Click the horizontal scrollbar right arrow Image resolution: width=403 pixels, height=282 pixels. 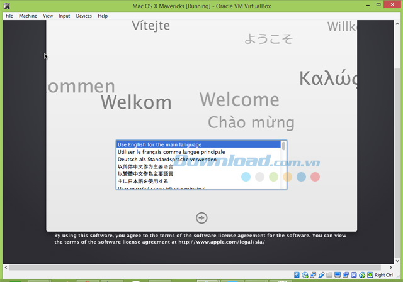pyautogui.click(x=390, y=268)
